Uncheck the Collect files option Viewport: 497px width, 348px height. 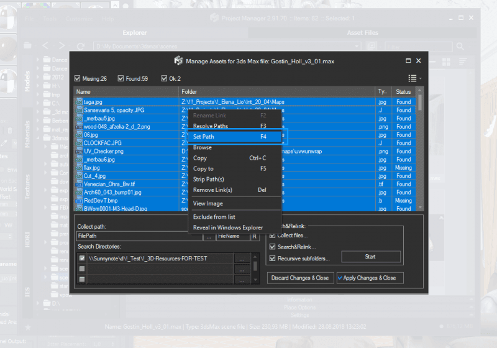click(272, 236)
